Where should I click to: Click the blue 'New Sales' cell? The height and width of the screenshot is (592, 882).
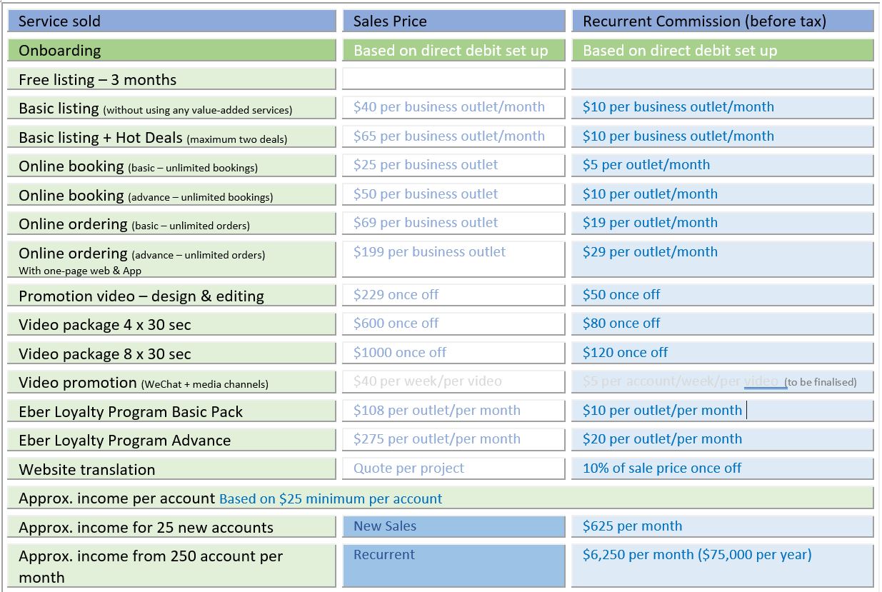(453, 527)
